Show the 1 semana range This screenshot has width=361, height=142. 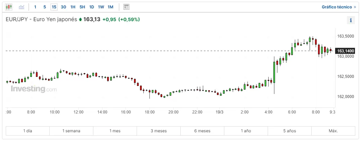72,131
